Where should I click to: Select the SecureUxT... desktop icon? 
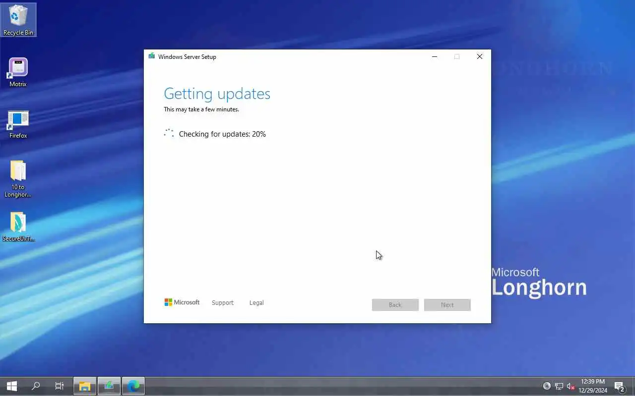point(18,227)
